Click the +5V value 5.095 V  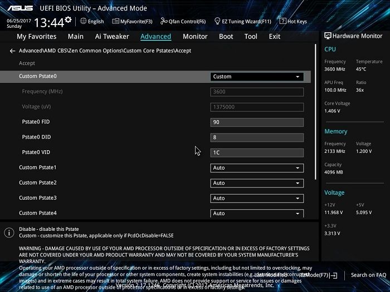[x=364, y=212]
